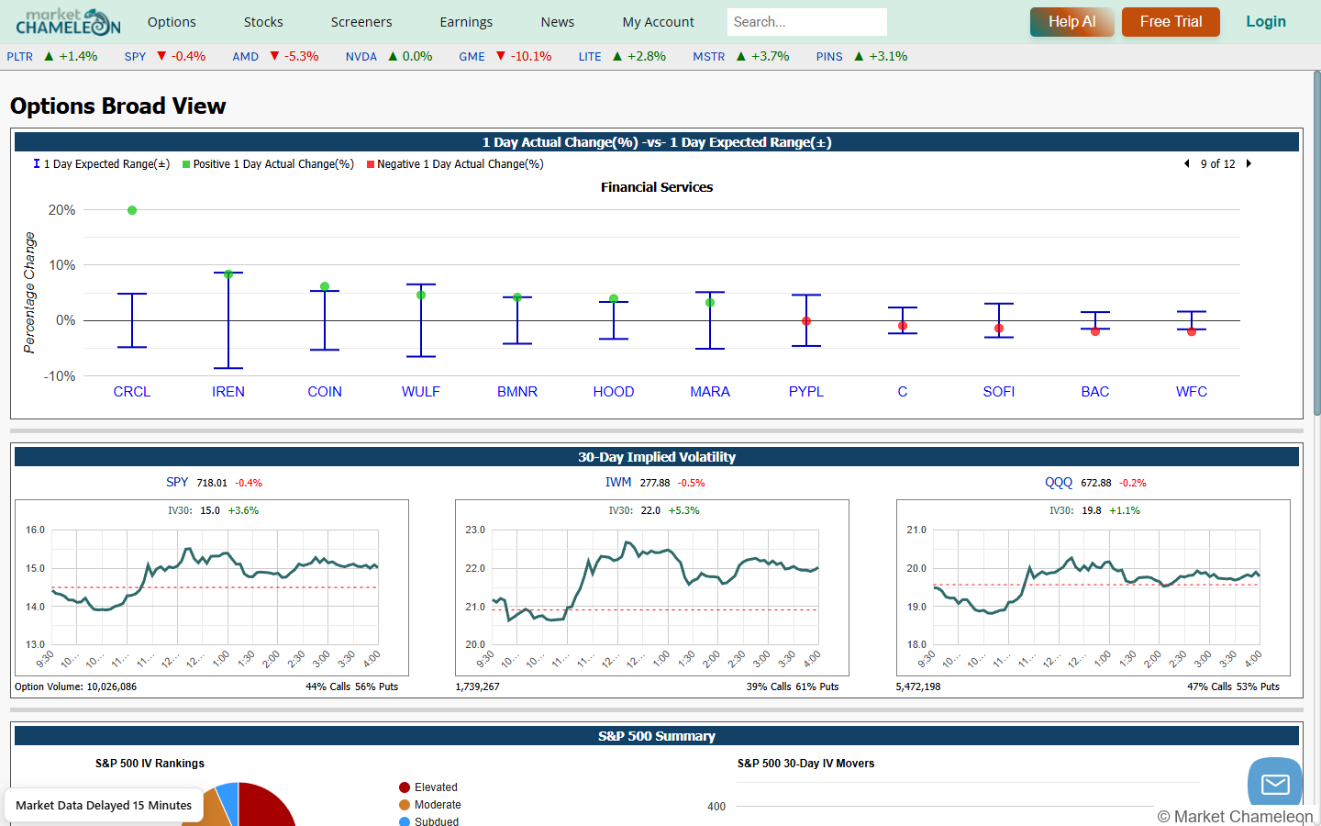Click the COIN chart label

(x=325, y=392)
